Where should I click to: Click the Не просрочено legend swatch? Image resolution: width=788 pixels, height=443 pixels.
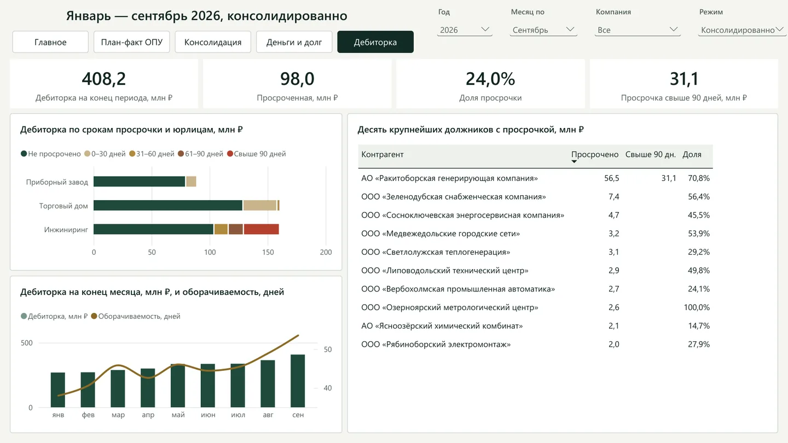point(24,154)
